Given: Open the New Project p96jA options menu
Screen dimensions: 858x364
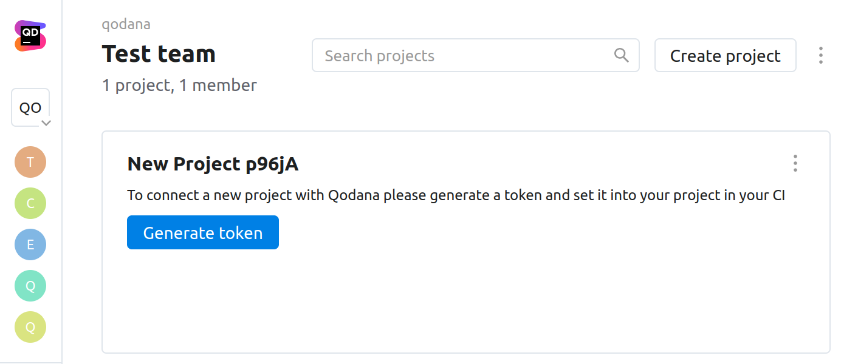Looking at the screenshot, I should 795,163.
